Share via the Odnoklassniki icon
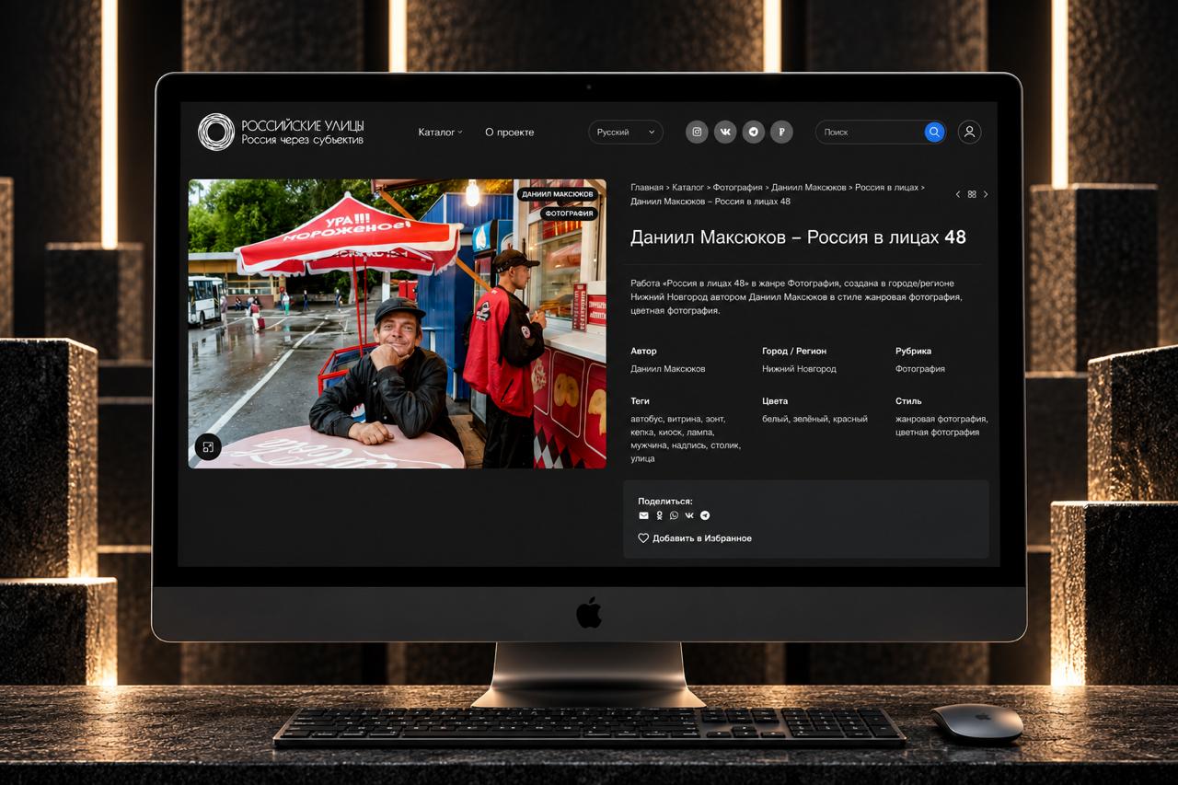The height and width of the screenshot is (785, 1178). (x=659, y=515)
